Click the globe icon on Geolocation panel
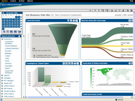The width and height of the screenshot is (135, 101). pos(130,63)
